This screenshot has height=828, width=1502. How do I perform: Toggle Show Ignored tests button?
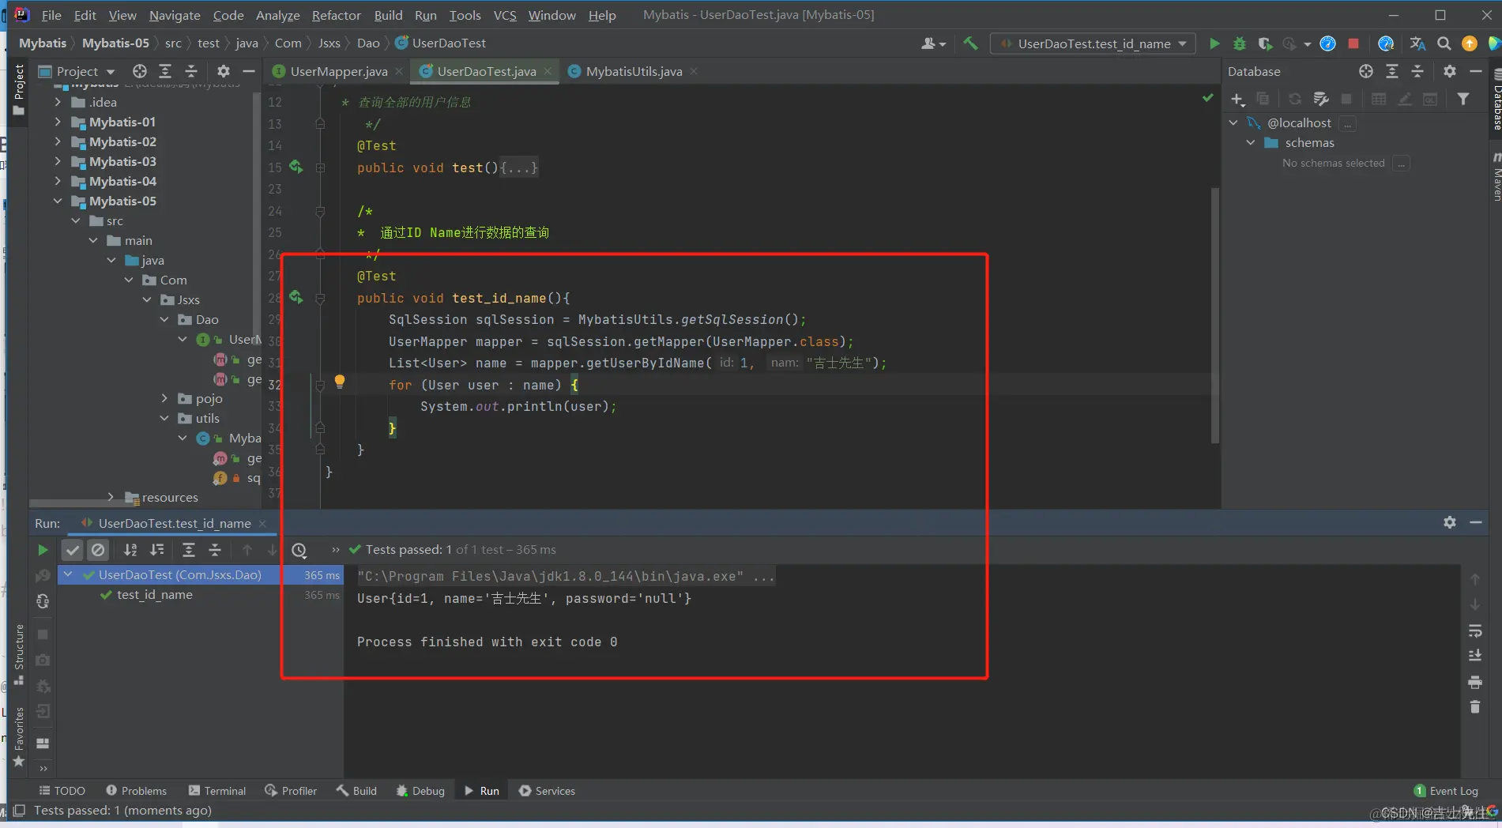pos(98,550)
